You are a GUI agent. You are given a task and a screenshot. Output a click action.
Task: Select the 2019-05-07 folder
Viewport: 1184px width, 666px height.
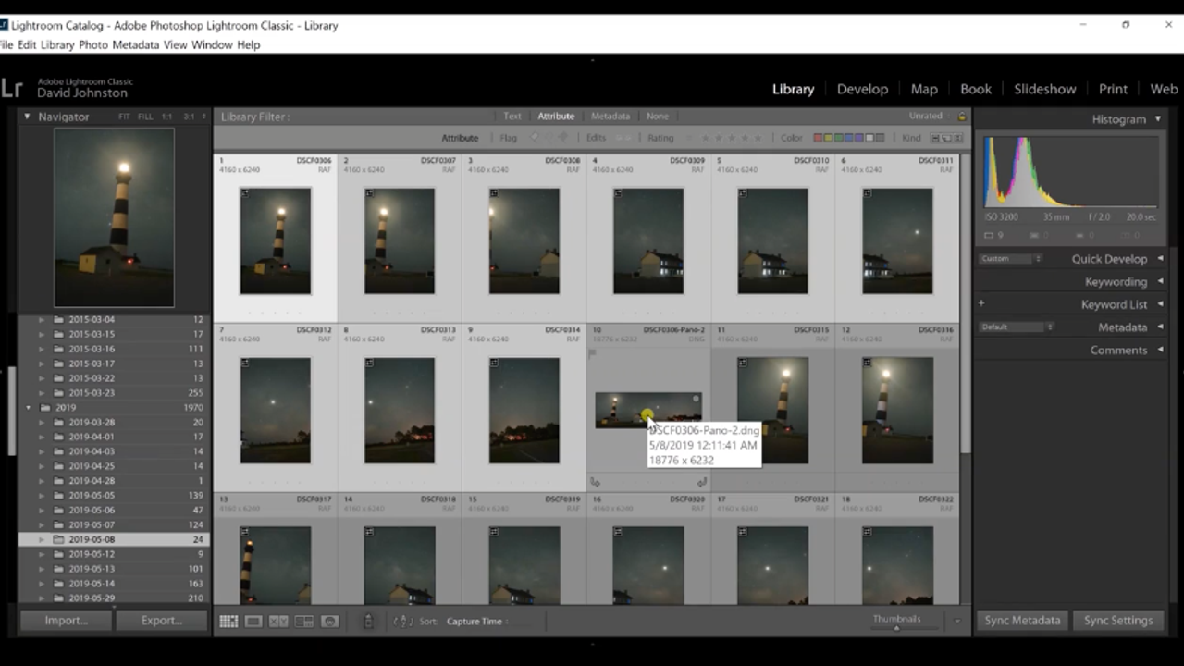[x=114, y=524]
